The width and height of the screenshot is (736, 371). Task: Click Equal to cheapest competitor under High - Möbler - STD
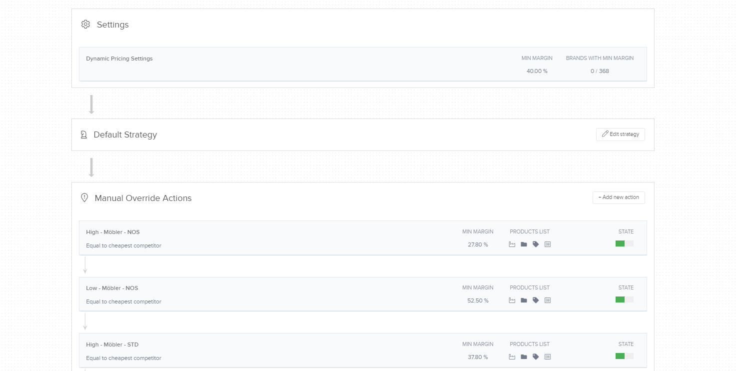coord(123,358)
